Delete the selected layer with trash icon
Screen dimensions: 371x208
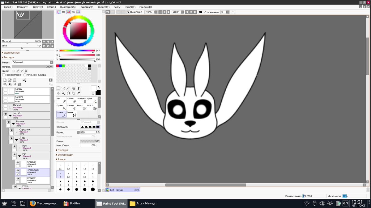coord(19,84)
